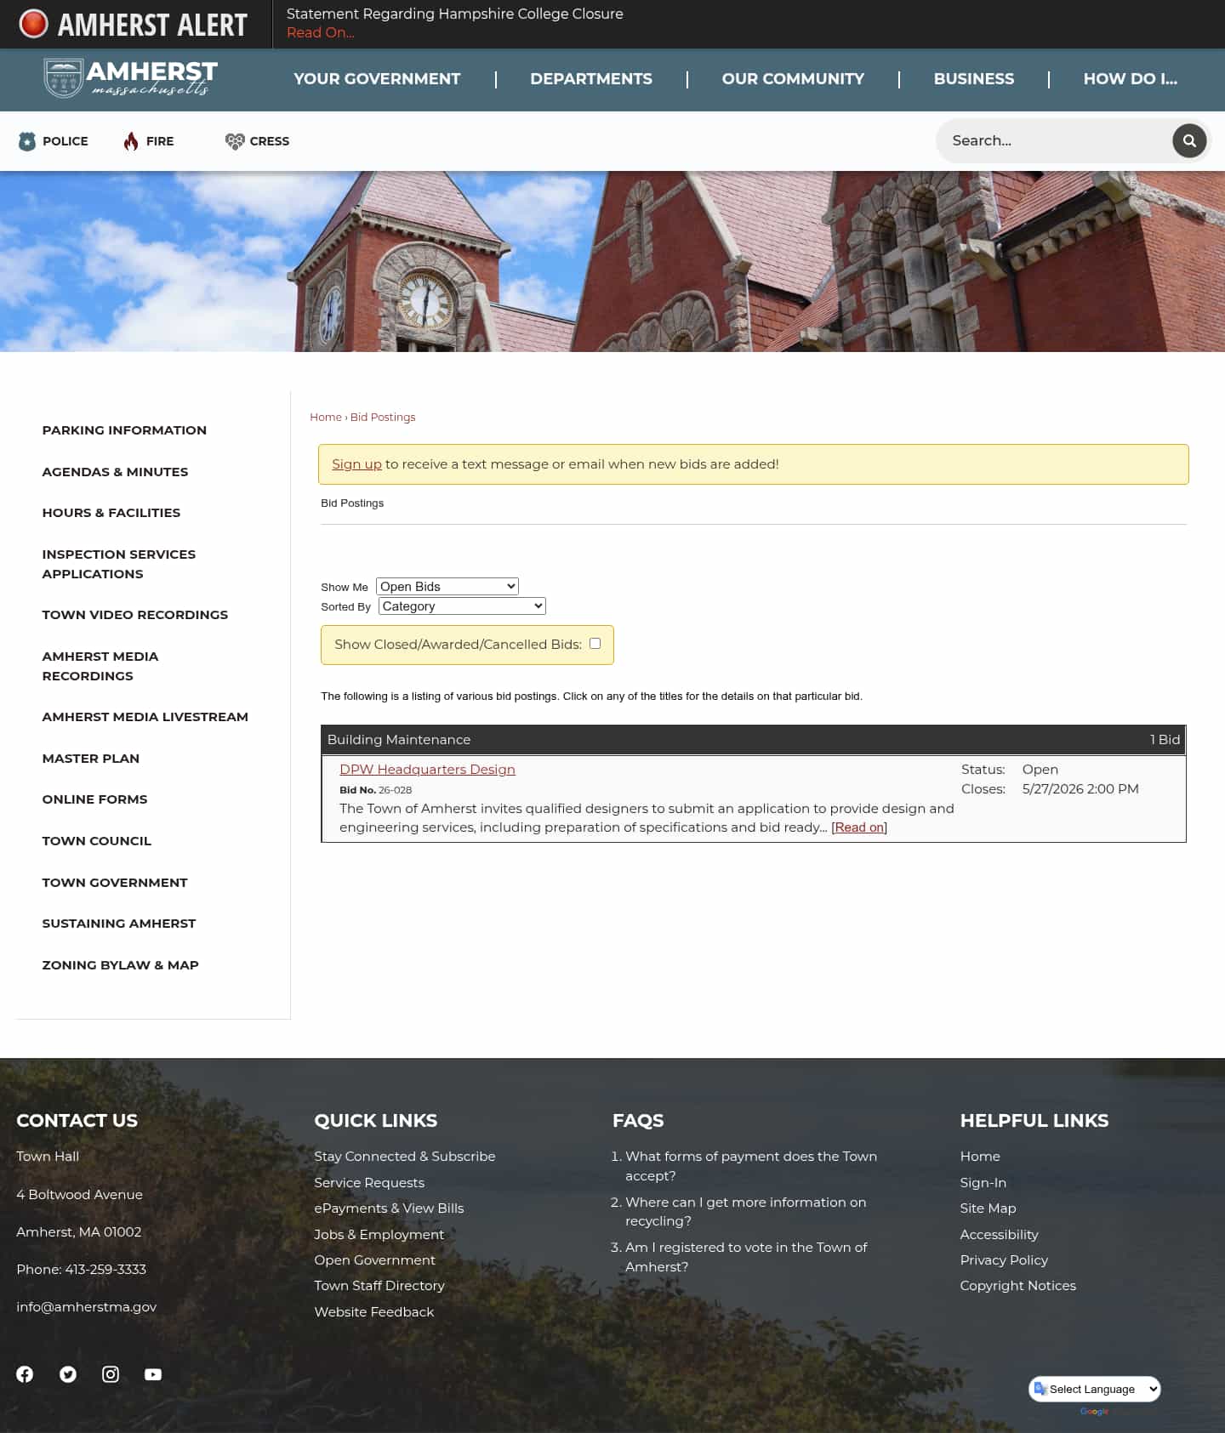
Task: Select Town Government in sidebar
Action: [x=115, y=883]
